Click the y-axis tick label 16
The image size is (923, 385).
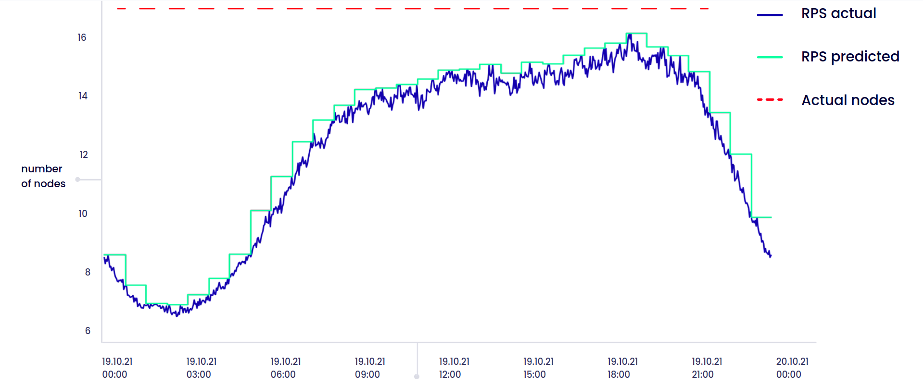(x=82, y=37)
